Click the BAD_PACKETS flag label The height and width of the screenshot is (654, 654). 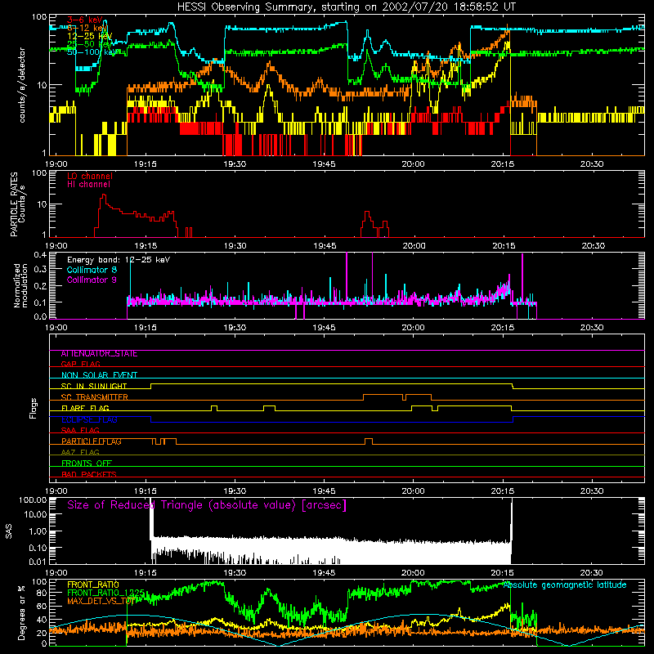pyautogui.click(x=89, y=474)
